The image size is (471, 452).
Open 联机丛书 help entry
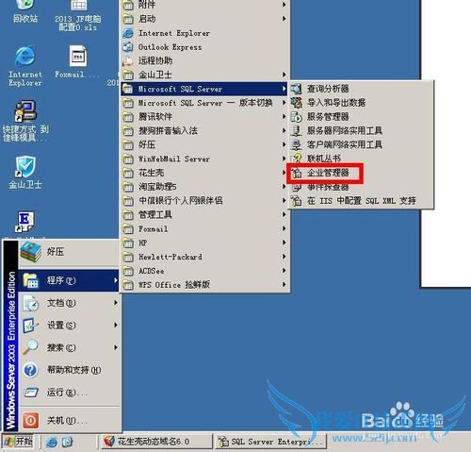[362, 159]
